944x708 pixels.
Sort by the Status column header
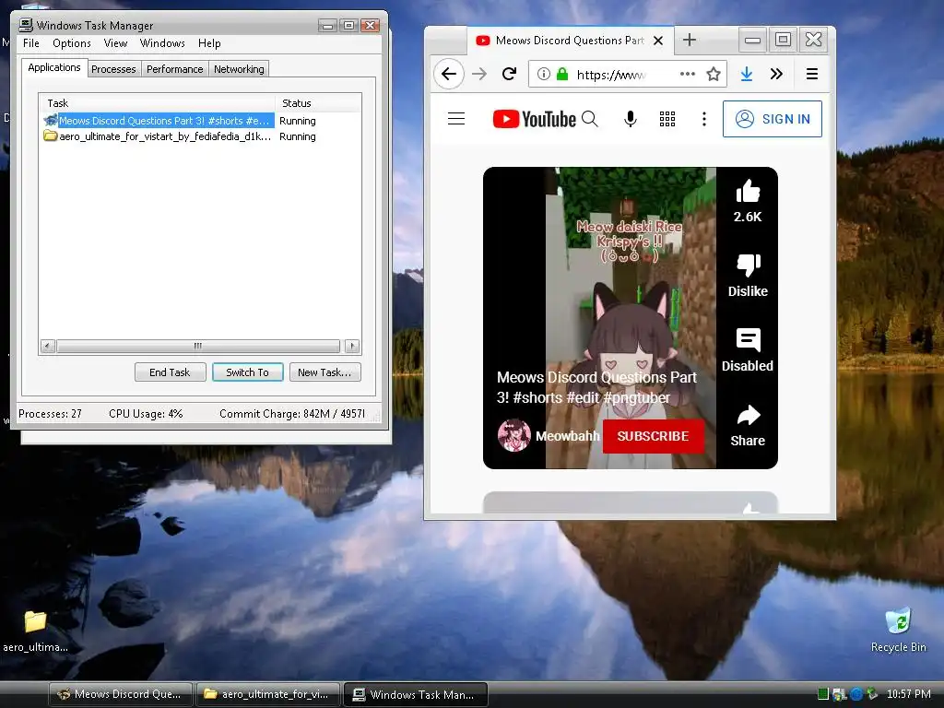[318, 103]
